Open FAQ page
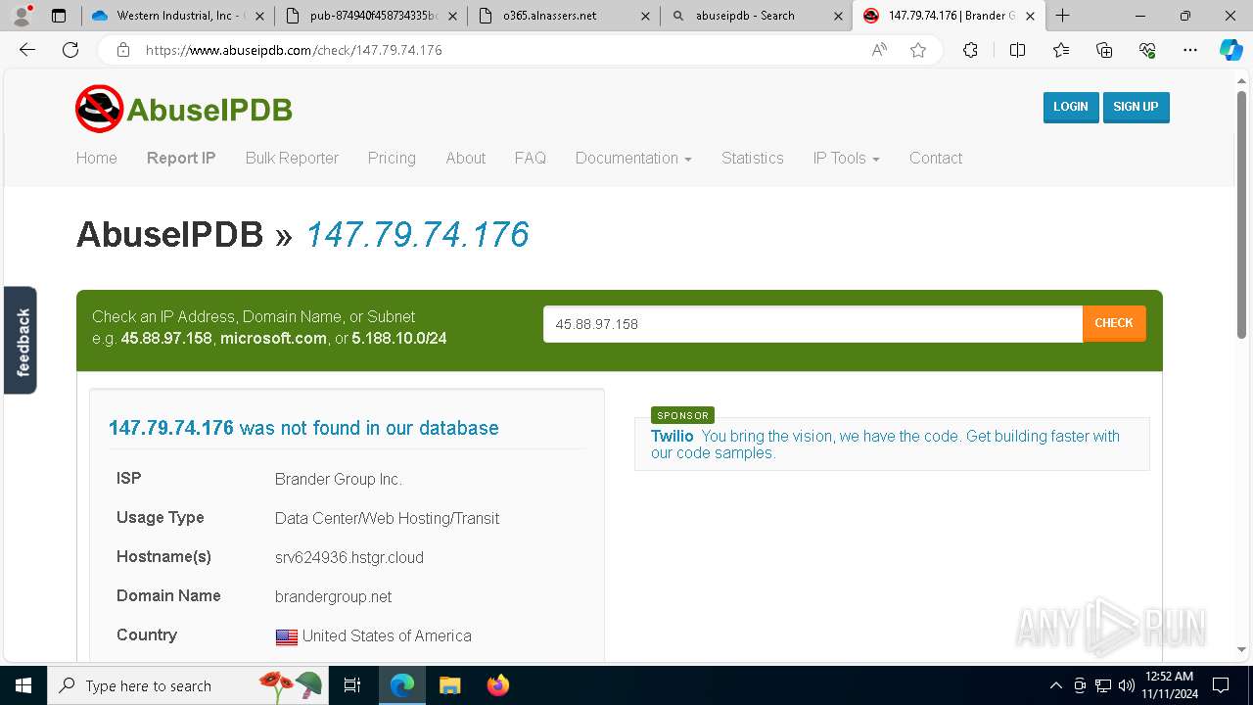 530,158
